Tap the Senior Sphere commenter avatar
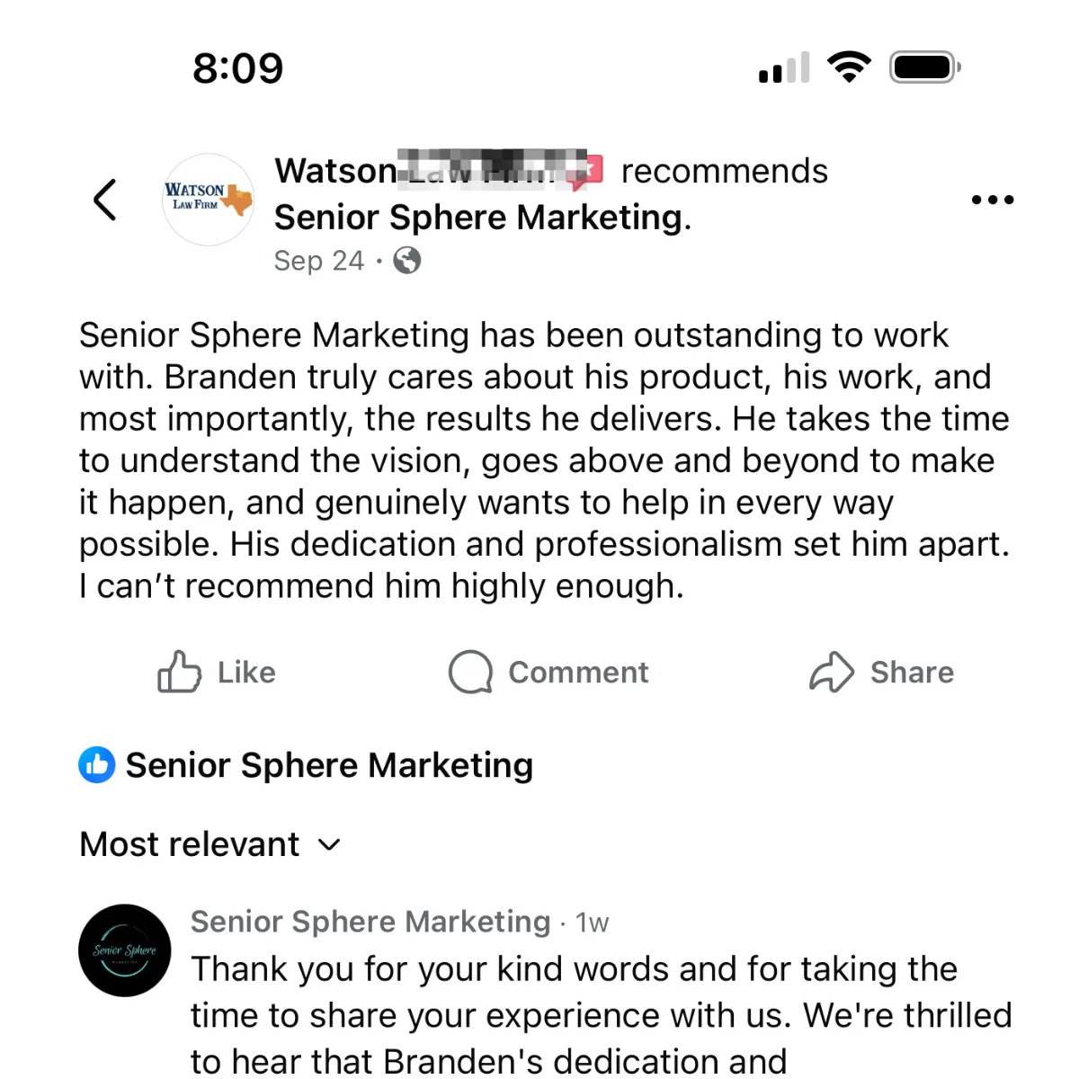Image resolution: width=1079 pixels, height=1079 pixels. pos(125,950)
